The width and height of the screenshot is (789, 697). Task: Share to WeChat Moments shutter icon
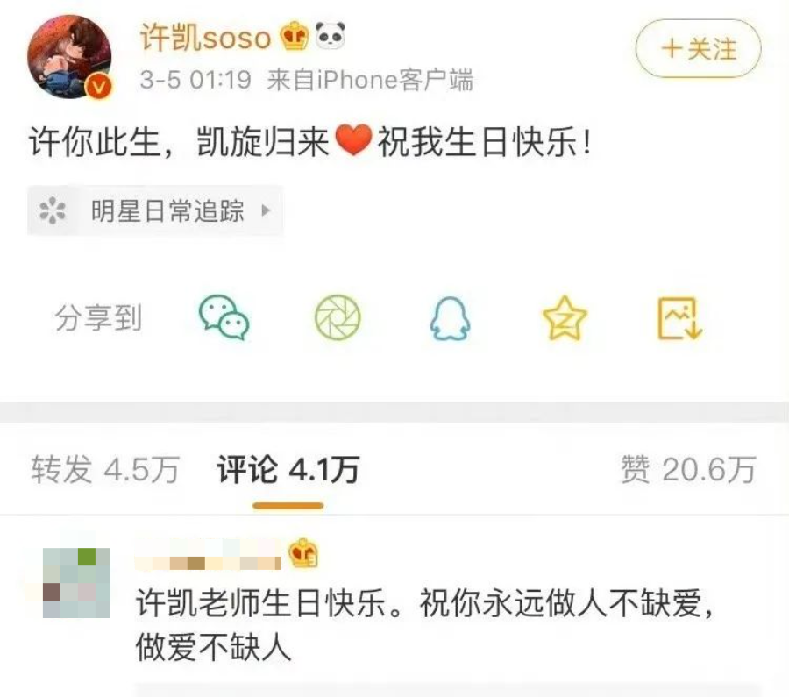point(338,317)
